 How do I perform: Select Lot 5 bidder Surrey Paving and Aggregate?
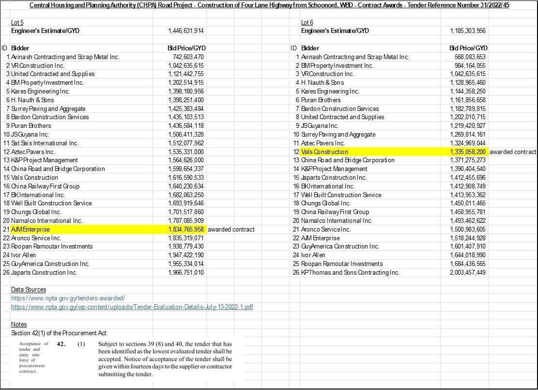(x=48, y=109)
